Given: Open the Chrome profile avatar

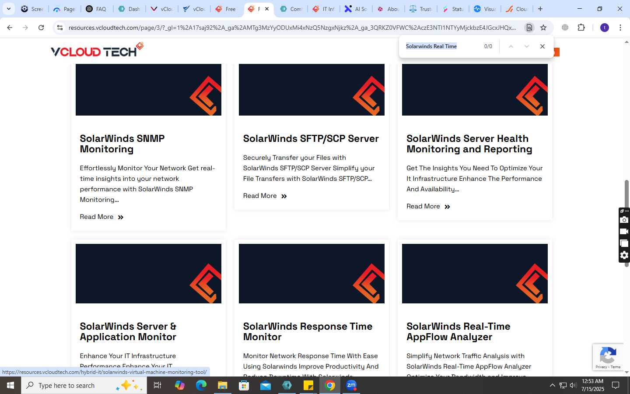Looking at the screenshot, I should (x=605, y=28).
